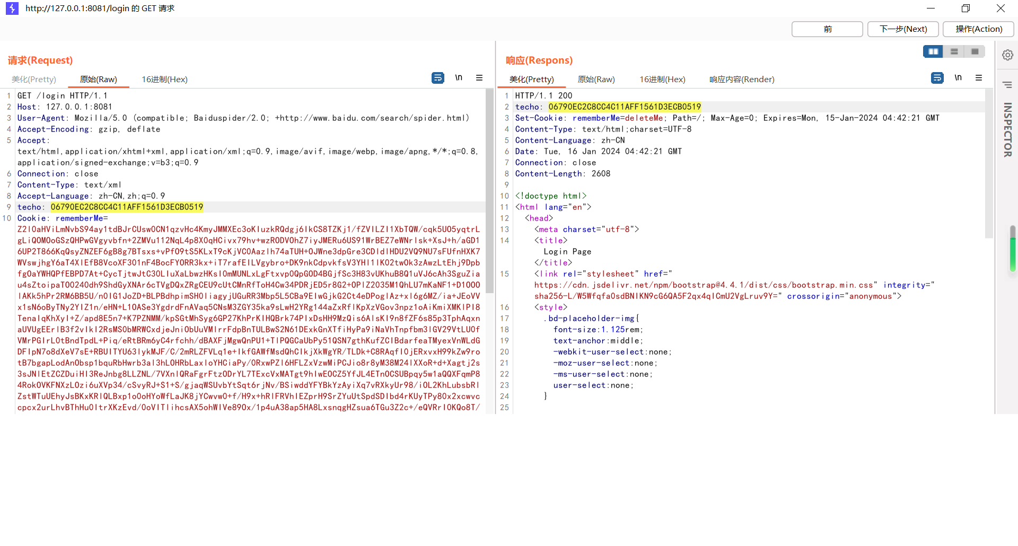Open the Response panel hamburger menu
Screen dimensions: 1018x546
click(979, 78)
